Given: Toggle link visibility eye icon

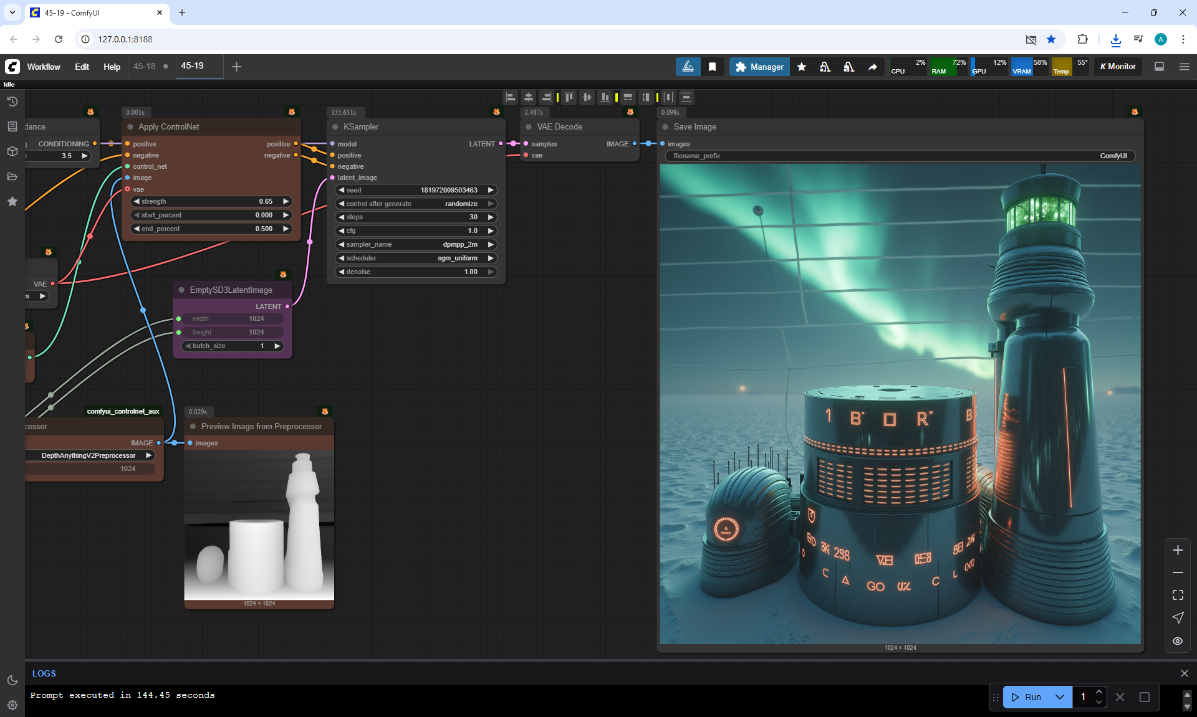Looking at the screenshot, I should [x=1177, y=640].
